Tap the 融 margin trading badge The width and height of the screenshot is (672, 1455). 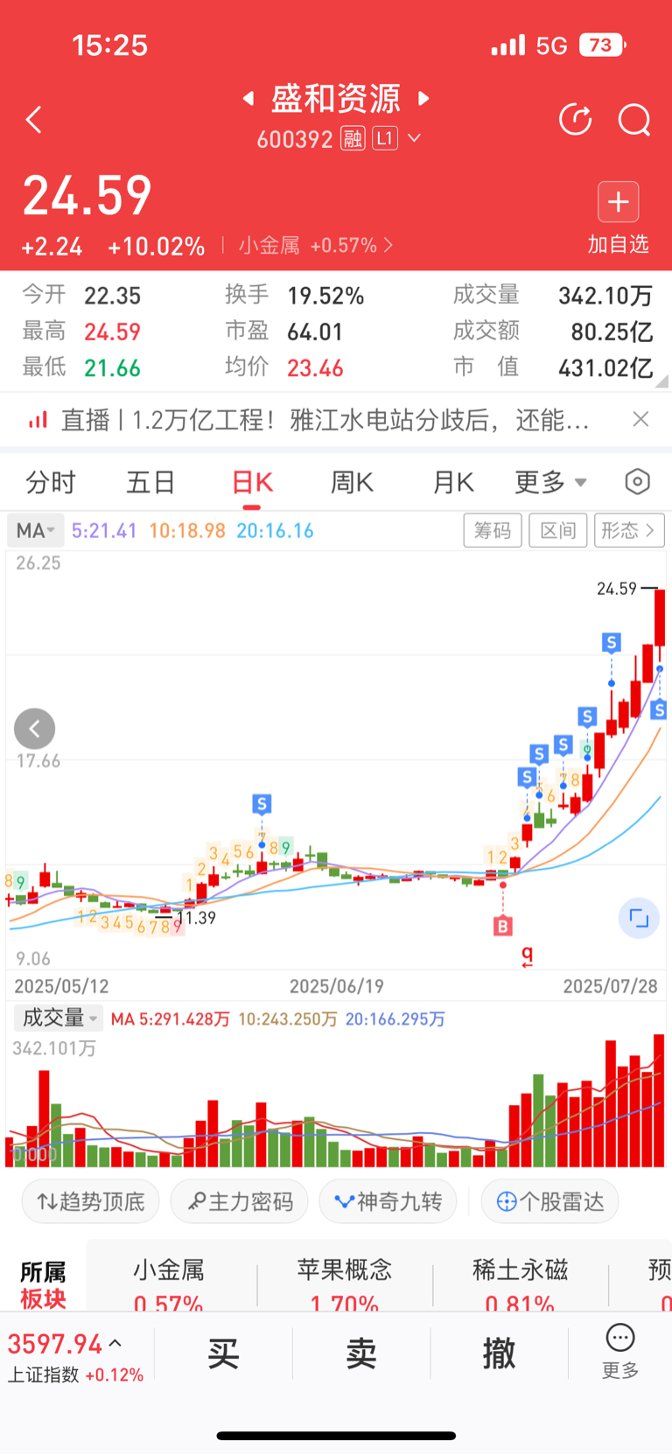[353, 138]
